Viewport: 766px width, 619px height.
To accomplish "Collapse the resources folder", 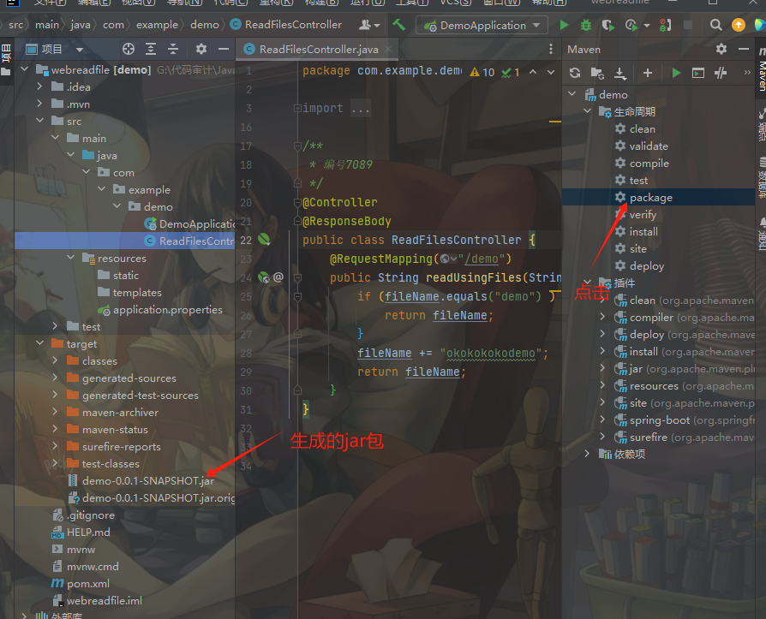I will click(x=71, y=257).
